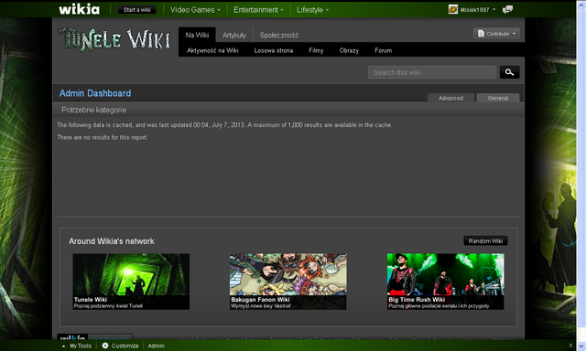Click the scrollbar down arrow
This screenshot has width=586, height=351.
pyautogui.click(x=581, y=346)
